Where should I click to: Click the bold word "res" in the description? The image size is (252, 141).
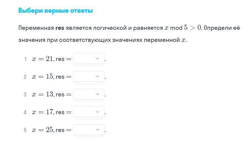tap(60, 28)
